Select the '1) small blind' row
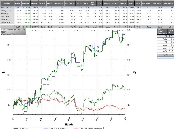The image size is (176, 129). coord(87,7)
